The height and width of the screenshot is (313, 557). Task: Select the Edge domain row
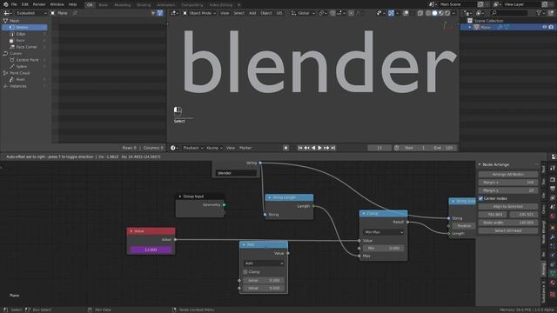pos(24,34)
